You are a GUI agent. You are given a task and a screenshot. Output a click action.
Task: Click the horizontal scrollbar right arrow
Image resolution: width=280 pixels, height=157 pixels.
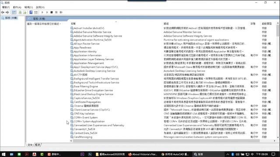(274, 140)
